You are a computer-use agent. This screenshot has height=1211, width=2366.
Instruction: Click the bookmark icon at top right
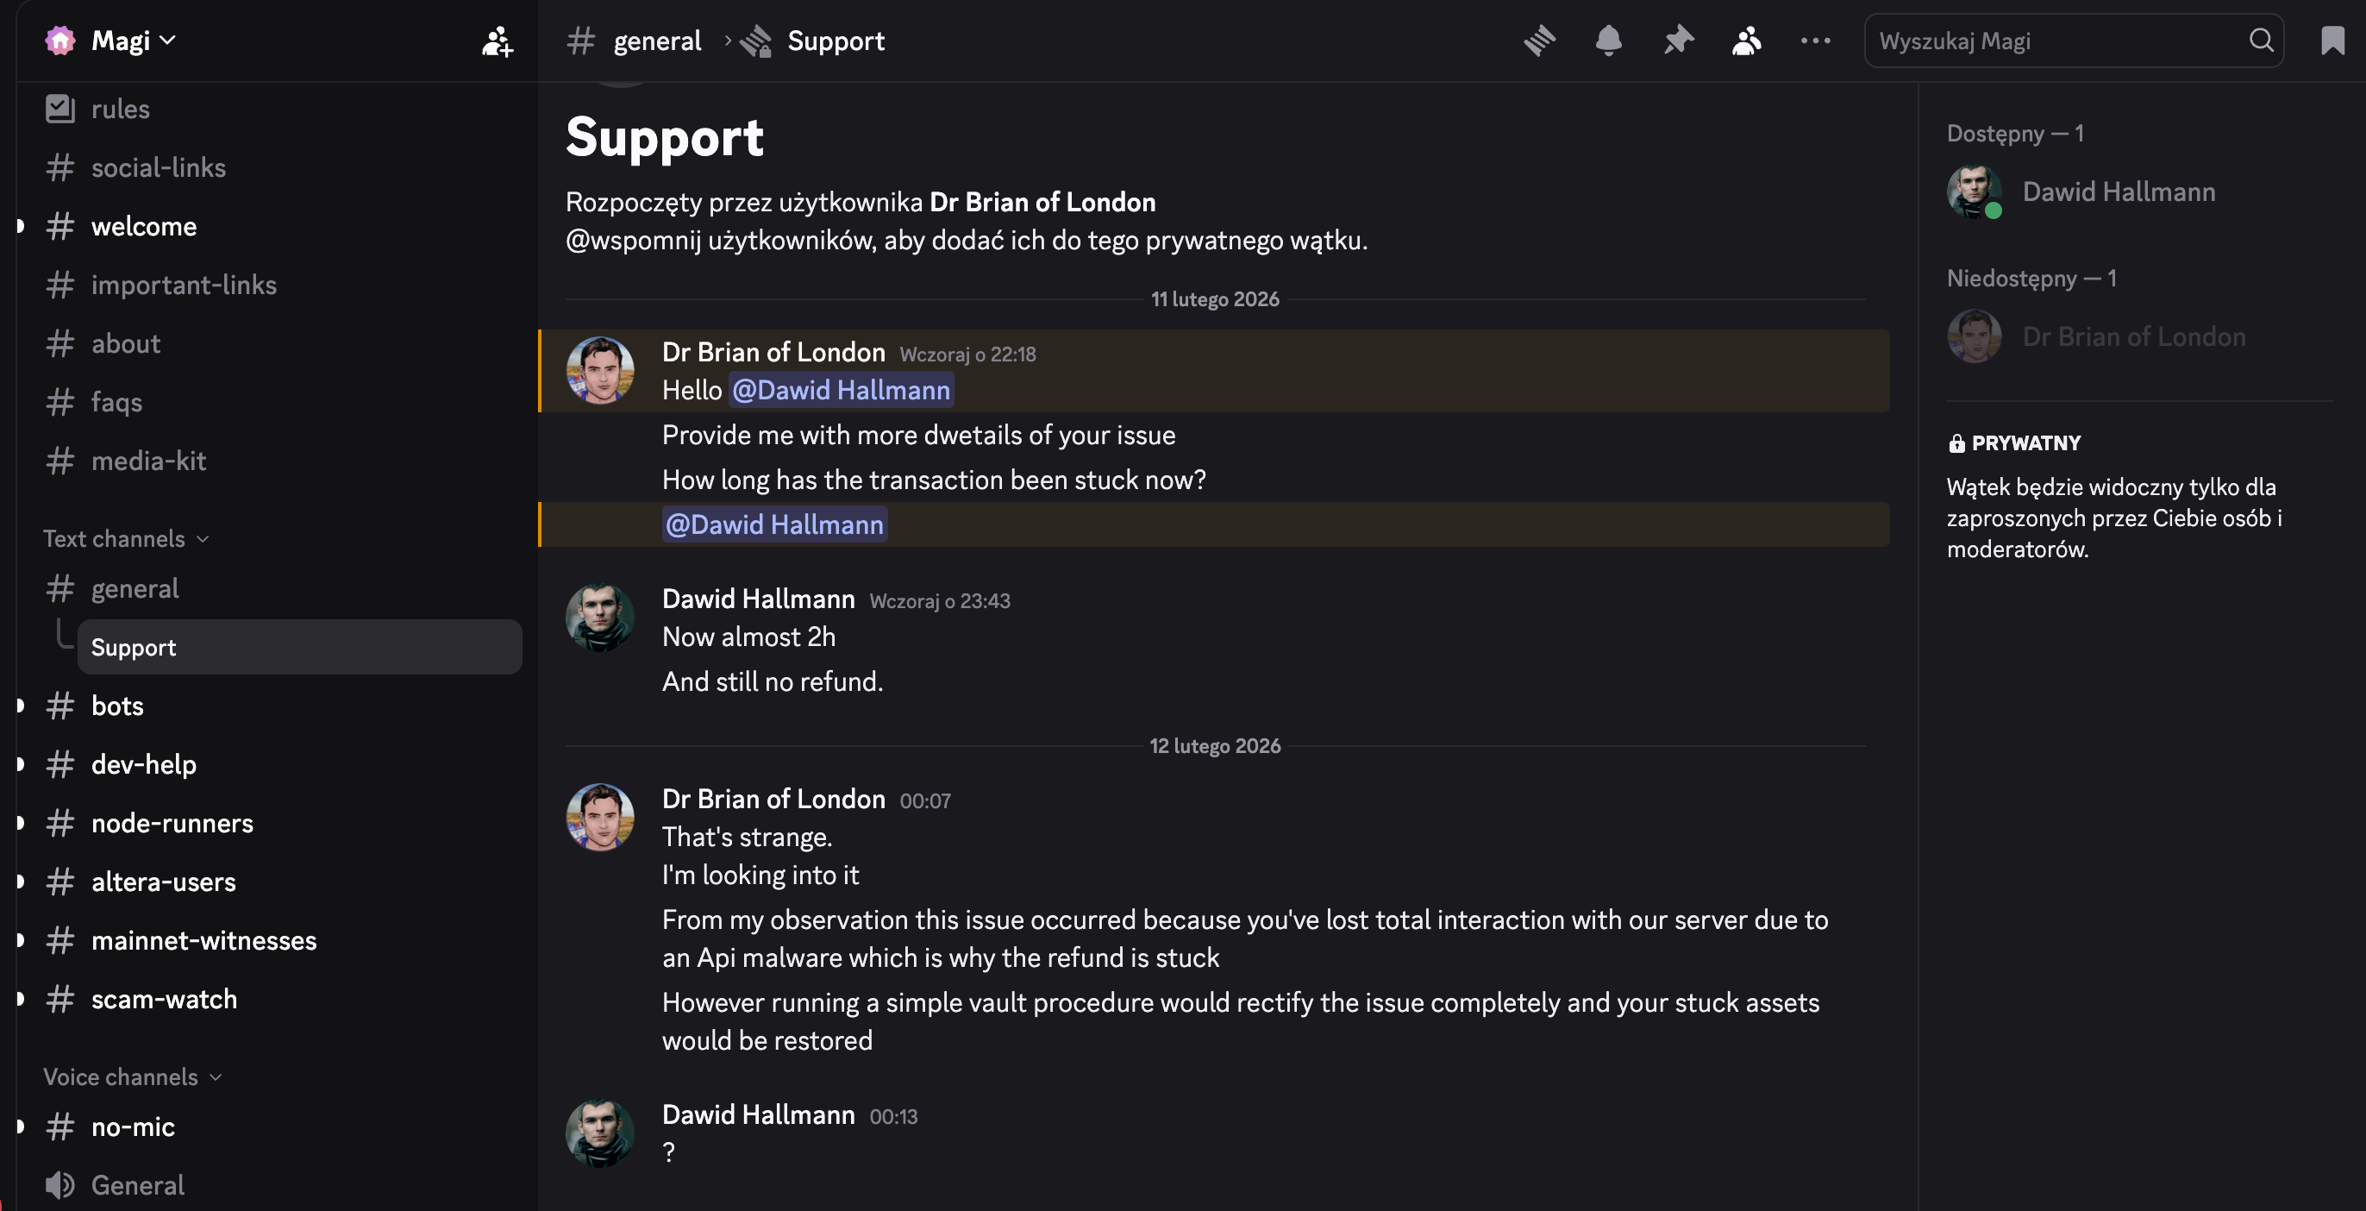[2332, 41]
